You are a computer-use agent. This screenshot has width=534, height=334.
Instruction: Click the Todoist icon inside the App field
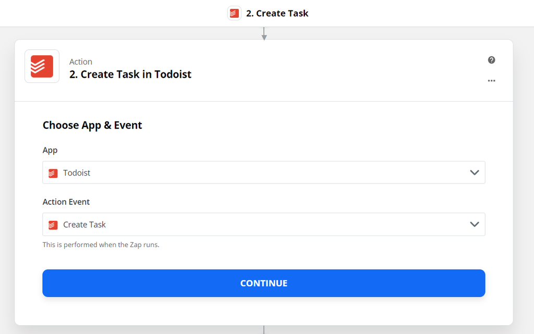click(x=53, y=172)
